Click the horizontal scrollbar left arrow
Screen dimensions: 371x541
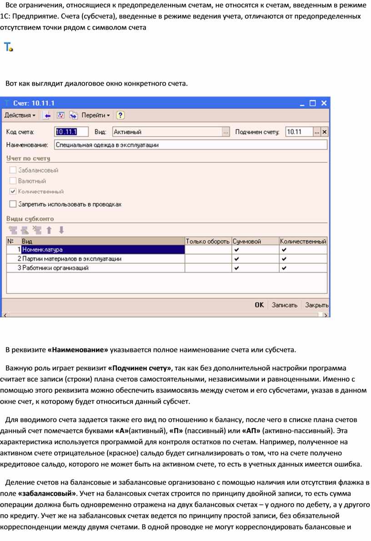coord(5,315)
